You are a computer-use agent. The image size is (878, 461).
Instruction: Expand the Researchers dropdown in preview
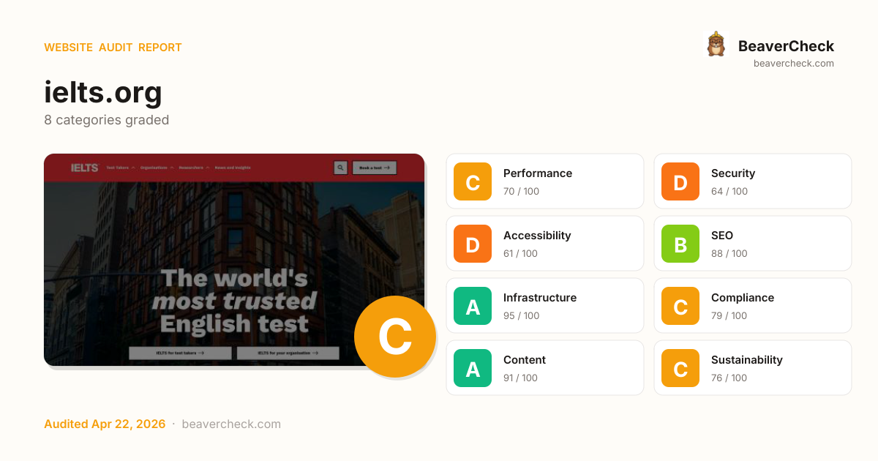(x=194, y=168)
